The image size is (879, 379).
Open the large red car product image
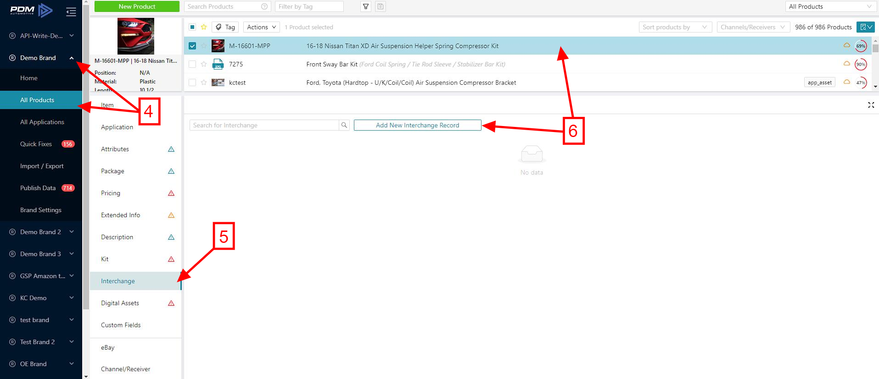tap(136, 36)
